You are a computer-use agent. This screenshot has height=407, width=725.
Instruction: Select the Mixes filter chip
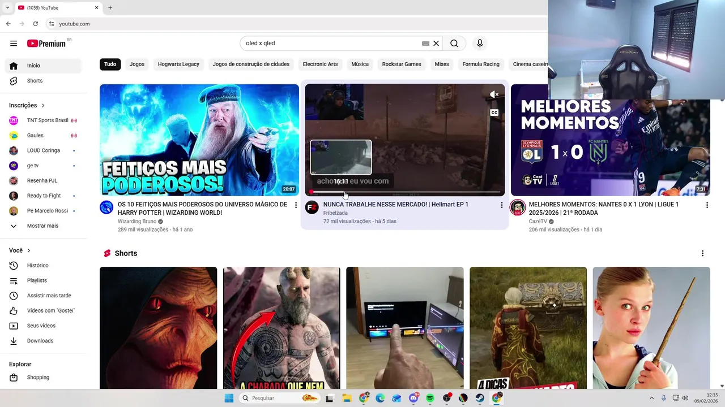coord(442,64)
